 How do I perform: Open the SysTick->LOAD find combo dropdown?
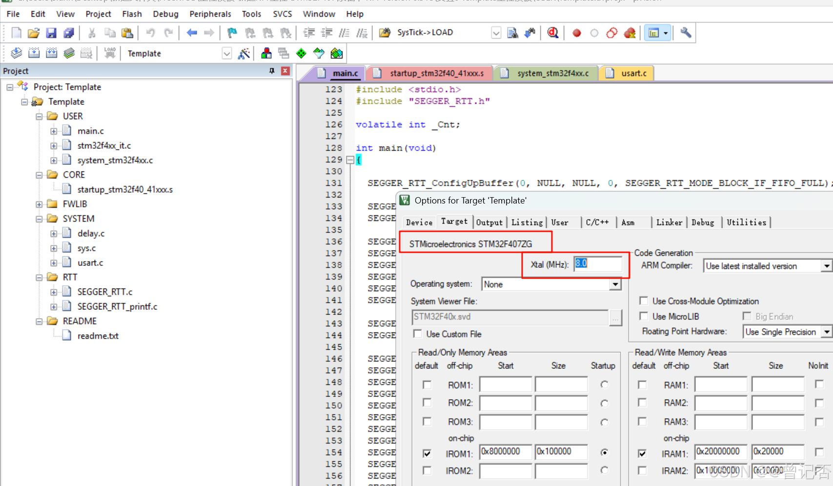click(x=496, y=33)
